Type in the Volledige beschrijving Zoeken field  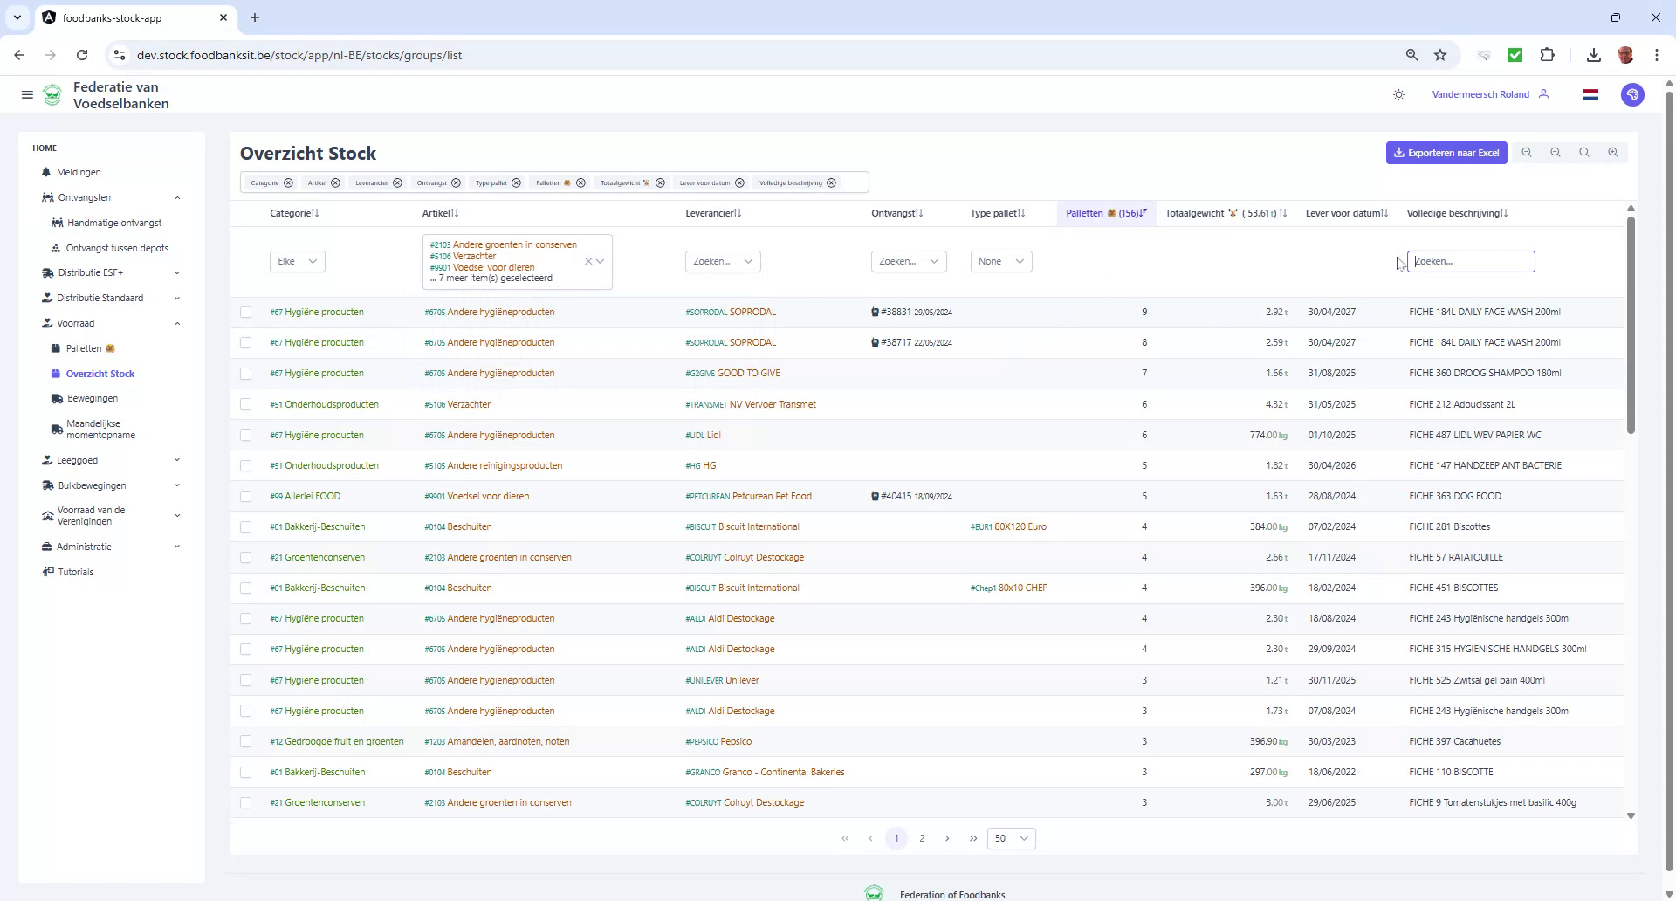tap(1472, 260)
